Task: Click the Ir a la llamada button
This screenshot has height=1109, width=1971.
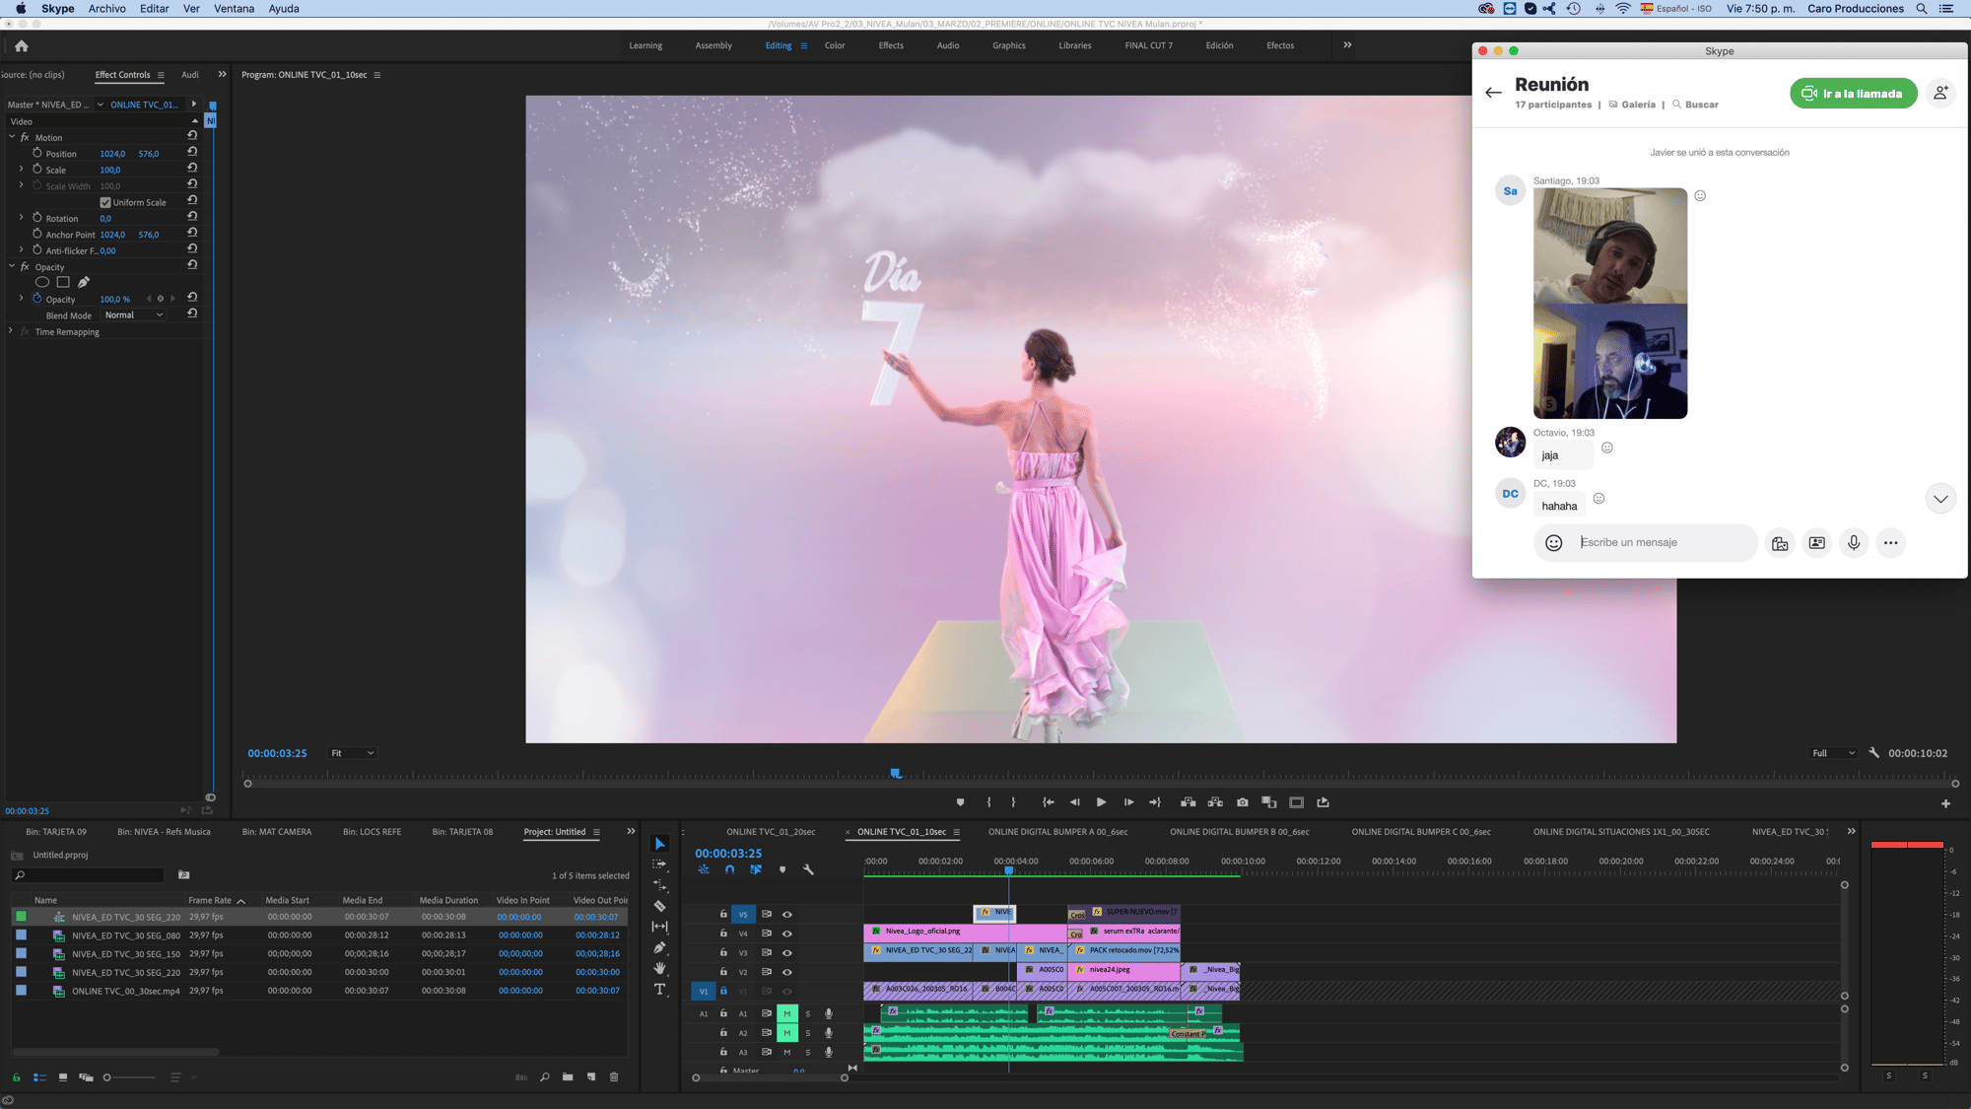Action: 1853,94
